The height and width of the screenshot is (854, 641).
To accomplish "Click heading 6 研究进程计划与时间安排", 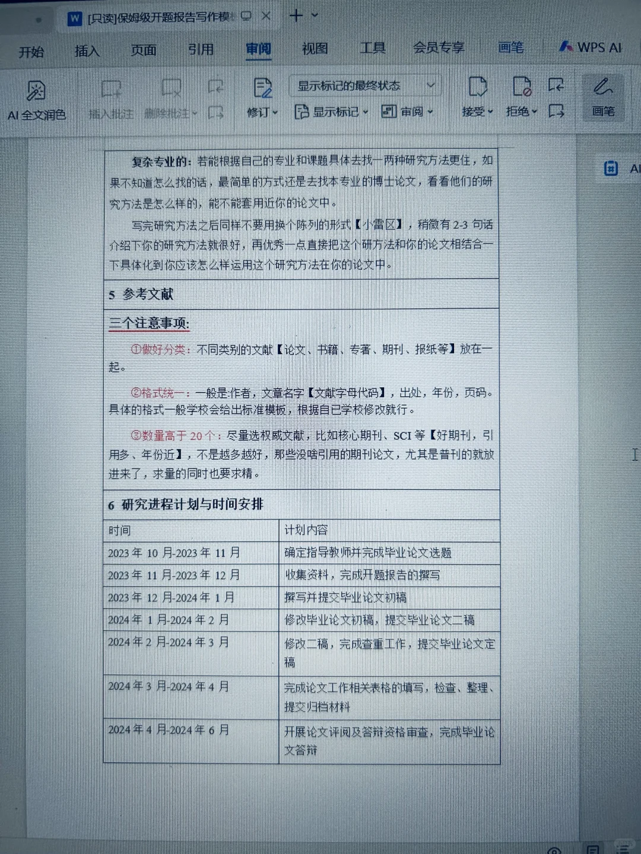I will tap(186, 504).
